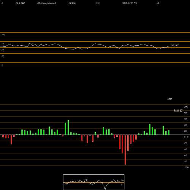Image resolution: width=190 pixels, height=190 pixels.
Task: Click the 60 label on the MR axis
Action: (185, 119)
